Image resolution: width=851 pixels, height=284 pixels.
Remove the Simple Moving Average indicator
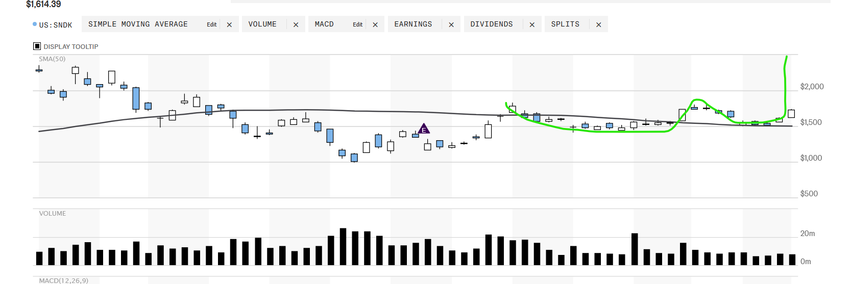click(x=229, y=24)
